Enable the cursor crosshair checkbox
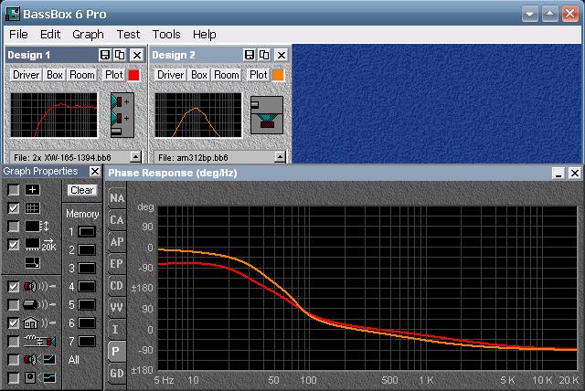The image size is (585, 391). 14,189
